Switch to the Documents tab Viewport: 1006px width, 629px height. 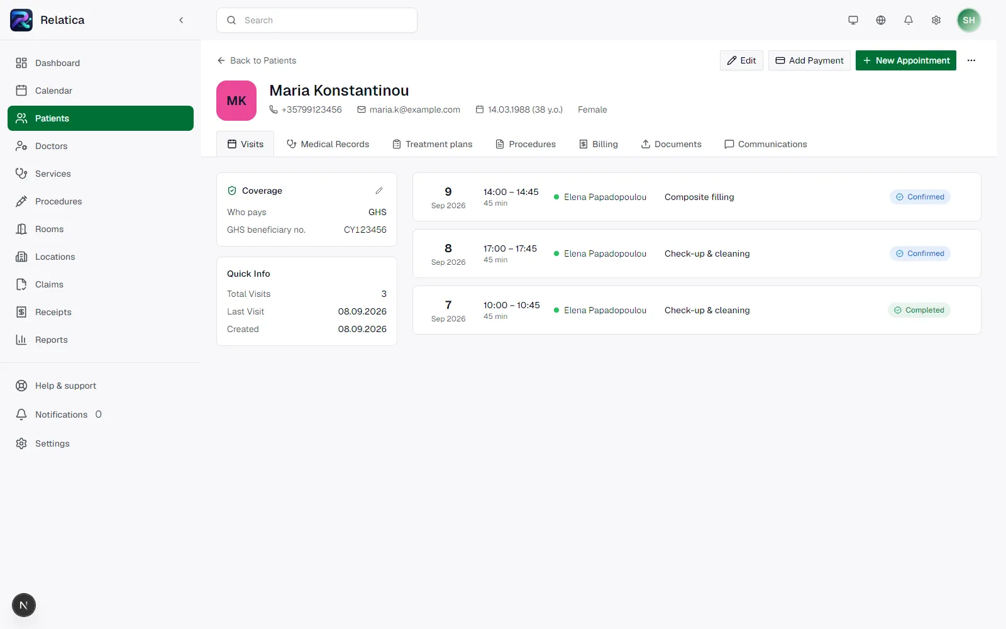[x=671, y=144]
